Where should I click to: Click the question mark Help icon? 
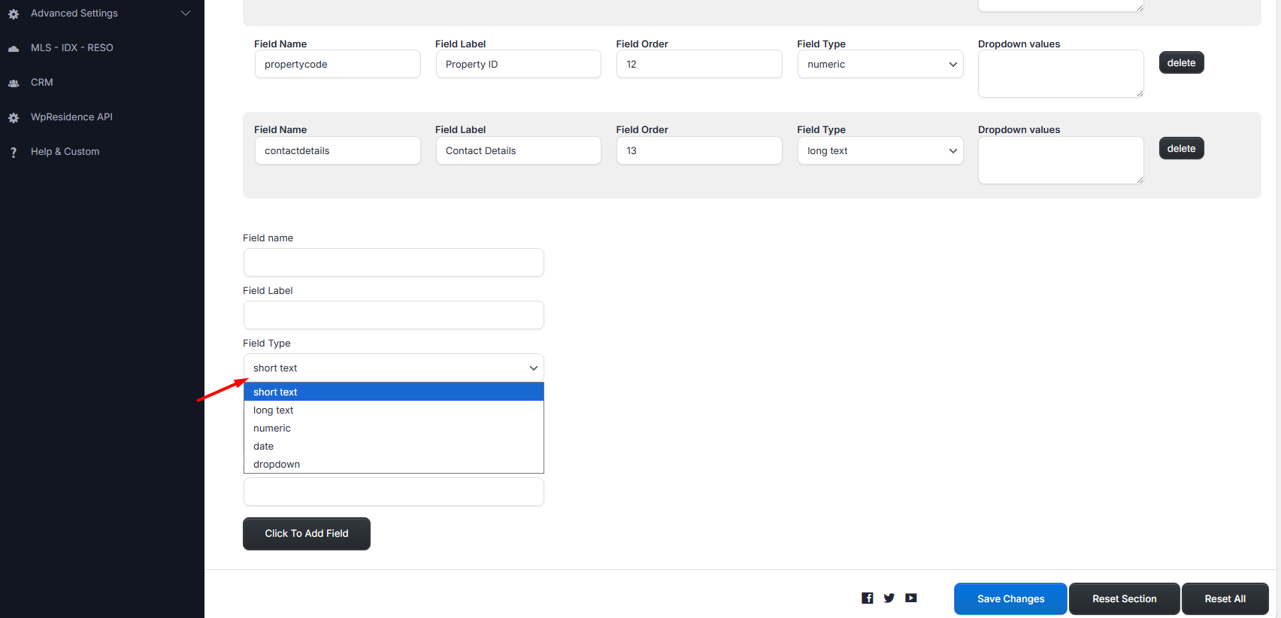coord(14,152)
